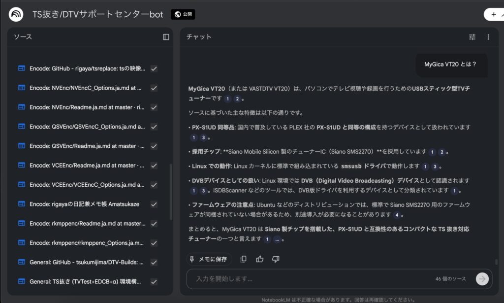The width and height of the screenshot is (504, 303).
Task: Click the NotebookLM logo icon
Action: pos(16,14)
